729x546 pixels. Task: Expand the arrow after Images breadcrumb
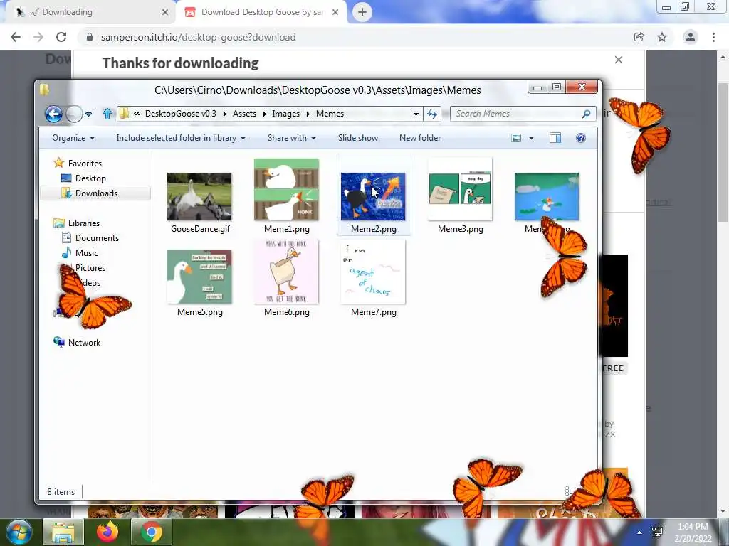(308, 114)
